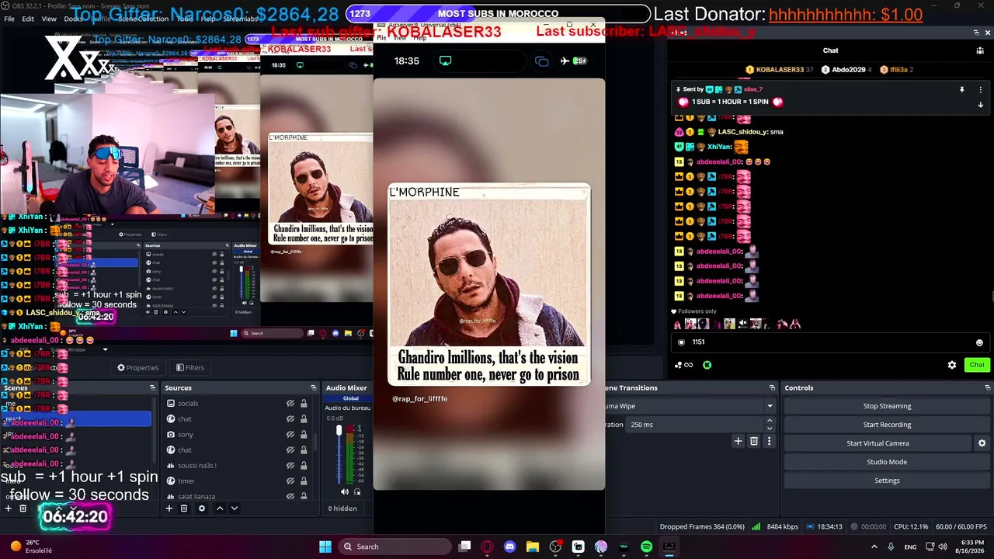The height and width of the screenshot is (559, 994).
Task: Mute Audio du bureau speaker icon
Action: 345,491
